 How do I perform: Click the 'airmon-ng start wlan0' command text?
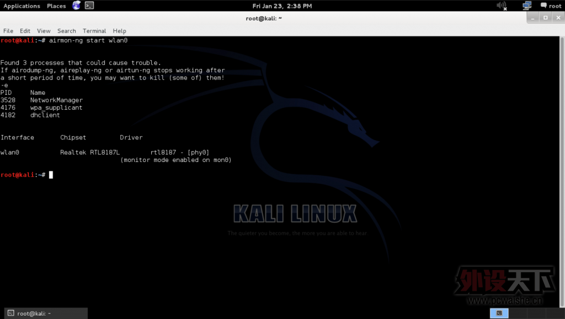click(x=88, y=40)
